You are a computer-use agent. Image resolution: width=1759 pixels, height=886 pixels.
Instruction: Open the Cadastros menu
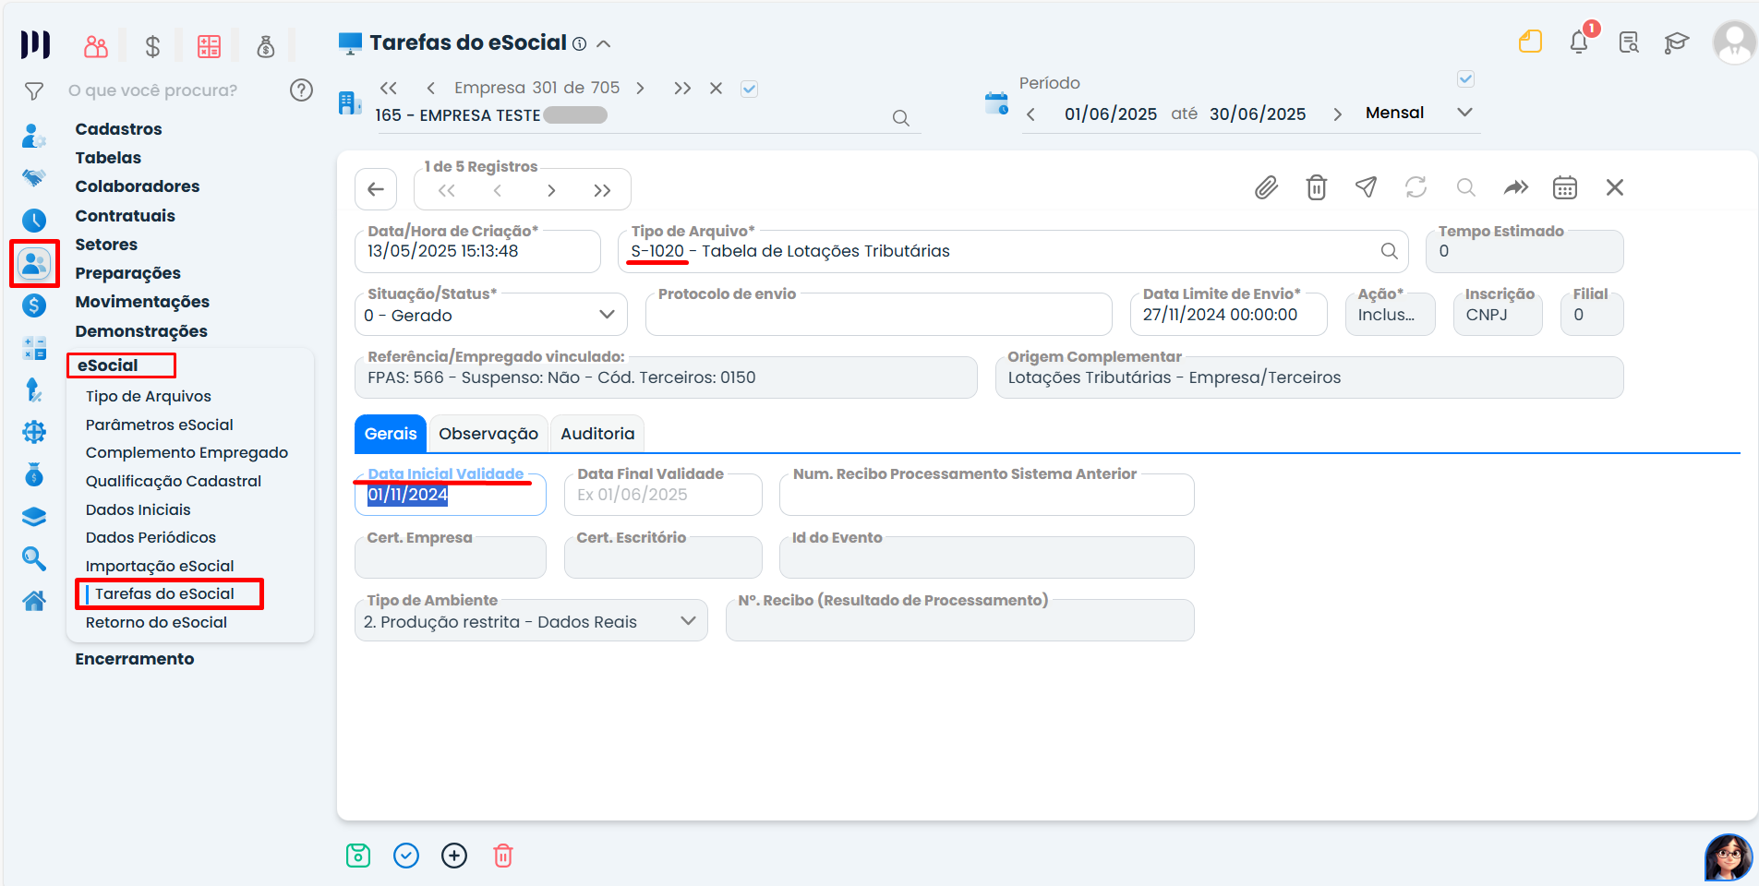click(x=118, y=129)
